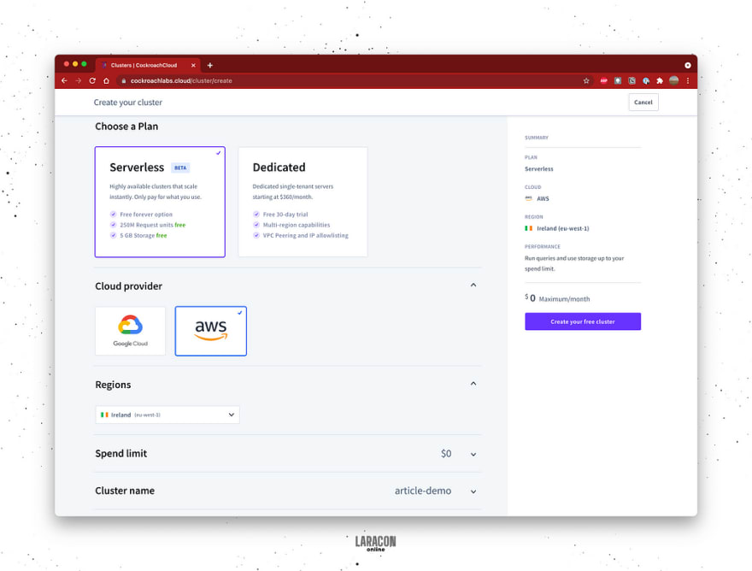Click '250M Request units free' text
The height and width of the screenshot is (571, 752).
pos(152,225)
